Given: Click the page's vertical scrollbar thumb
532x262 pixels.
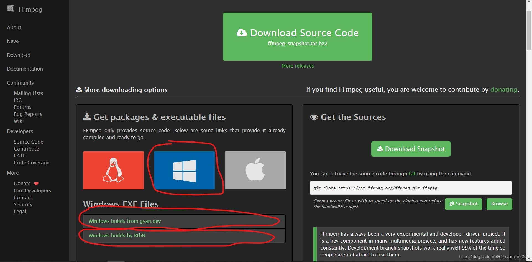Looking at the screenshot, I should pyautogui.click(x=529, y=30).
